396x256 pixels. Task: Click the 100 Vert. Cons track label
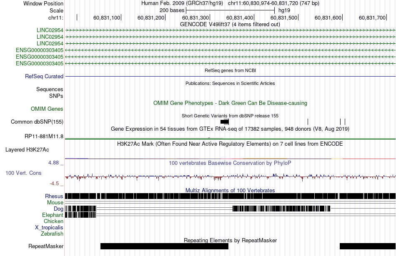pos(23,173)
